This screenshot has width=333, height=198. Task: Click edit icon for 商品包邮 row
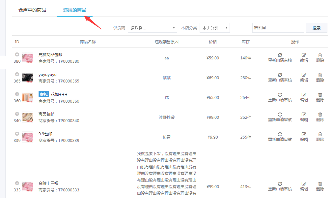tap(304, 115)
